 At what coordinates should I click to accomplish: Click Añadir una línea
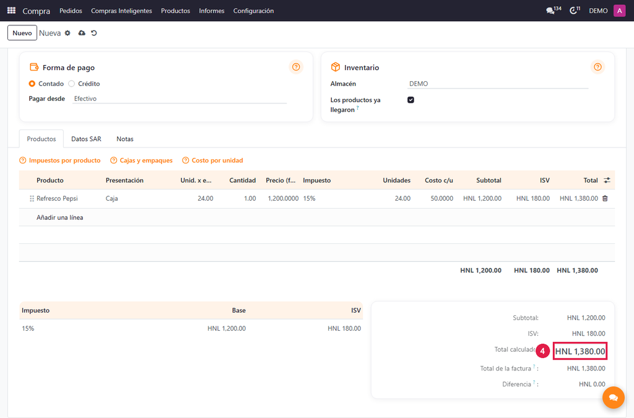pos(60,217)
